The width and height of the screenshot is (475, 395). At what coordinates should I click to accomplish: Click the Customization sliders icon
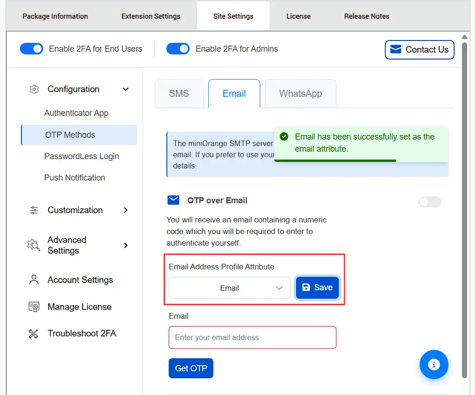(33, 210)
